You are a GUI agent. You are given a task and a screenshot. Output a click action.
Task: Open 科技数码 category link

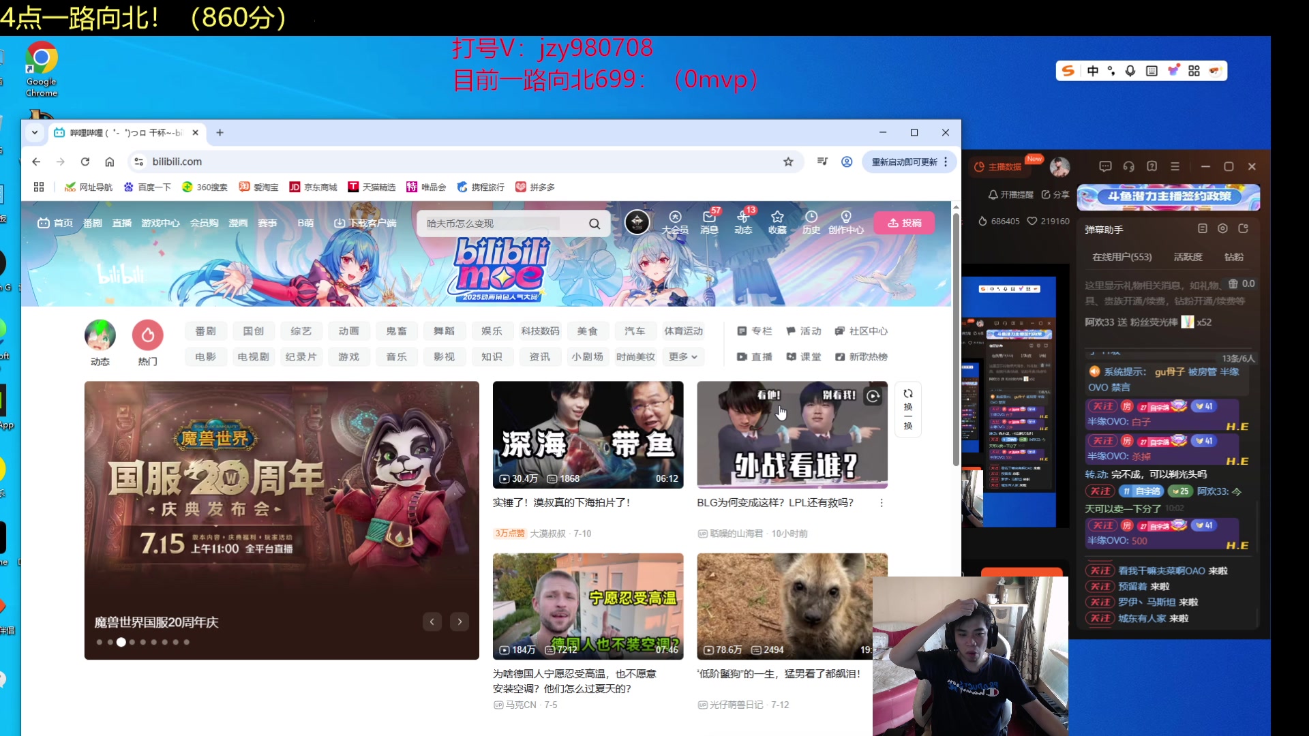(540, 331)
